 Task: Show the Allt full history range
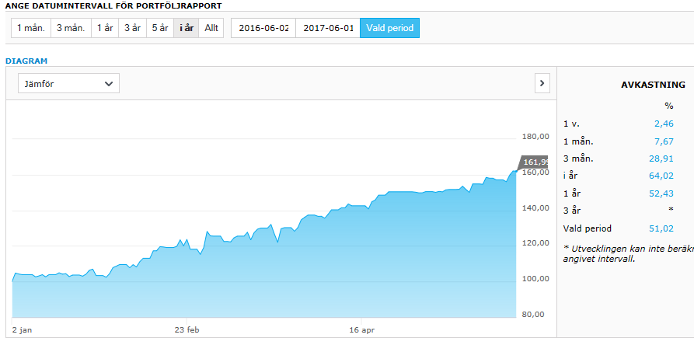point(211,29)
